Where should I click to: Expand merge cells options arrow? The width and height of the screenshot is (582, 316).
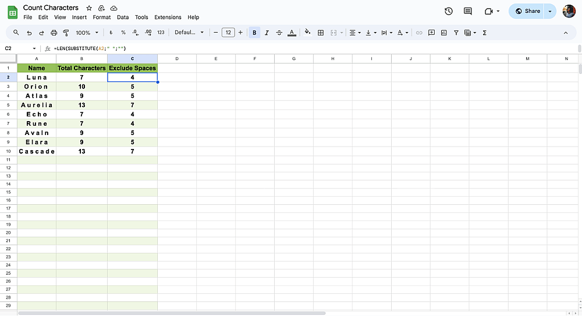(x=342, y=33)
